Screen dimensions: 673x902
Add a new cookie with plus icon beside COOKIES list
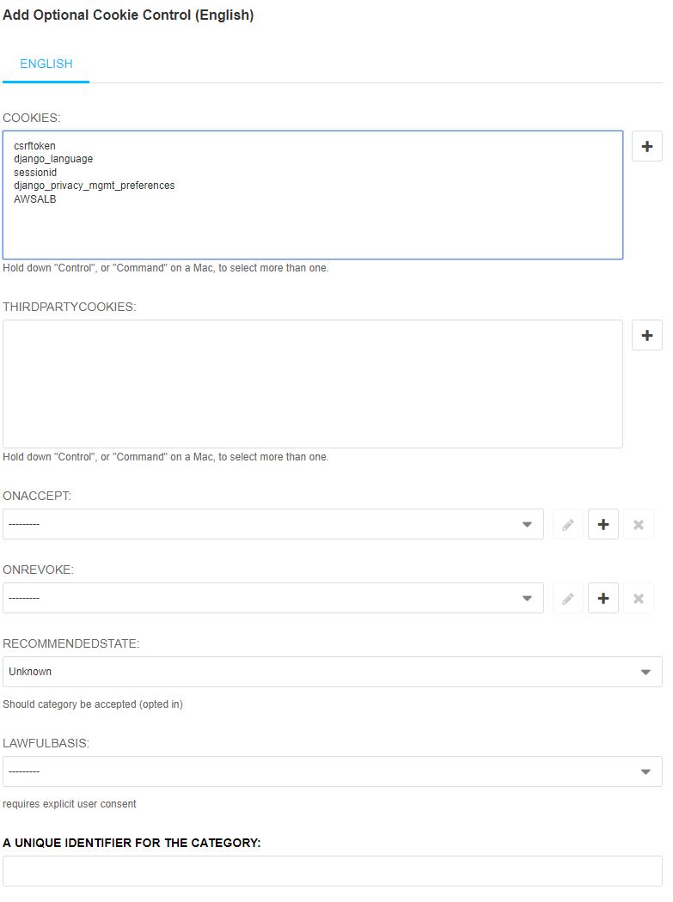(x=646, y=146)
